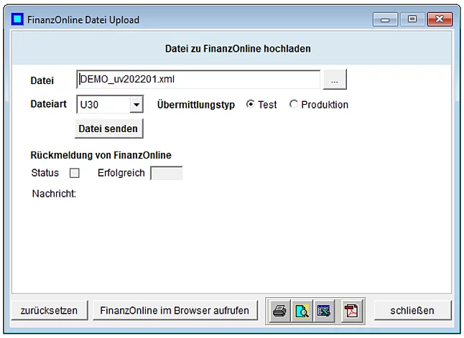Open the Dateiart U30 dropdown
Screen dimensions: 464x338
pos(136,104)
